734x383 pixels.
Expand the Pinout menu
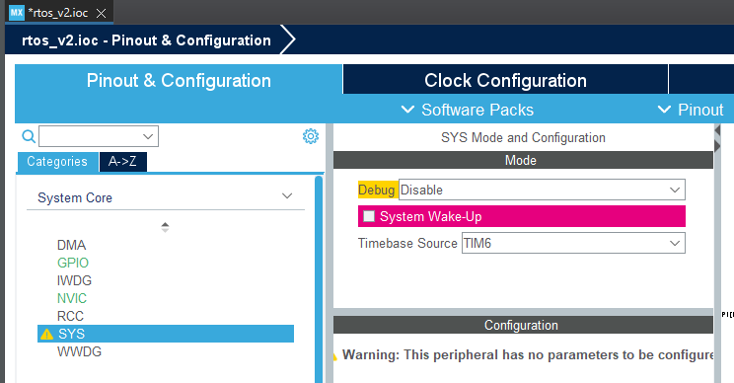[691, 110]
